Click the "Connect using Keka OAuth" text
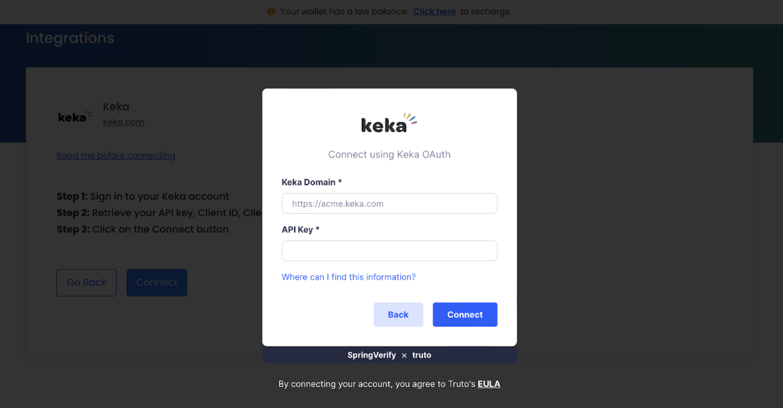The width and height of the screenshot is (783, 408). pos(390,154)
